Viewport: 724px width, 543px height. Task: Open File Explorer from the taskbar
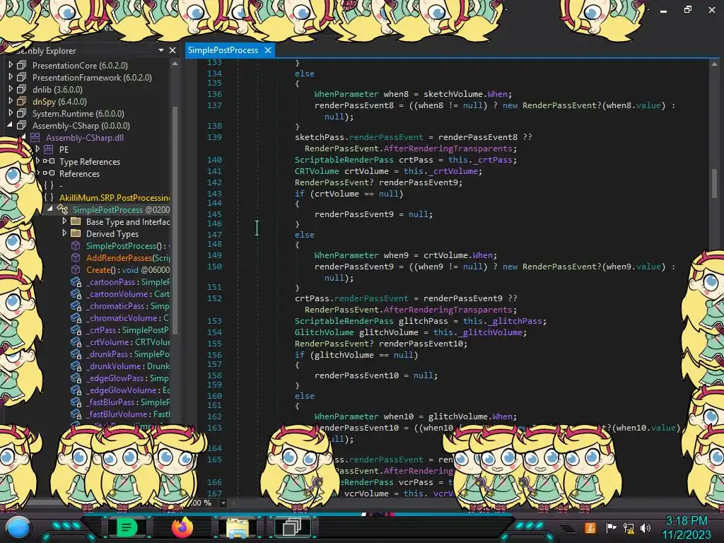coord(238,527)
